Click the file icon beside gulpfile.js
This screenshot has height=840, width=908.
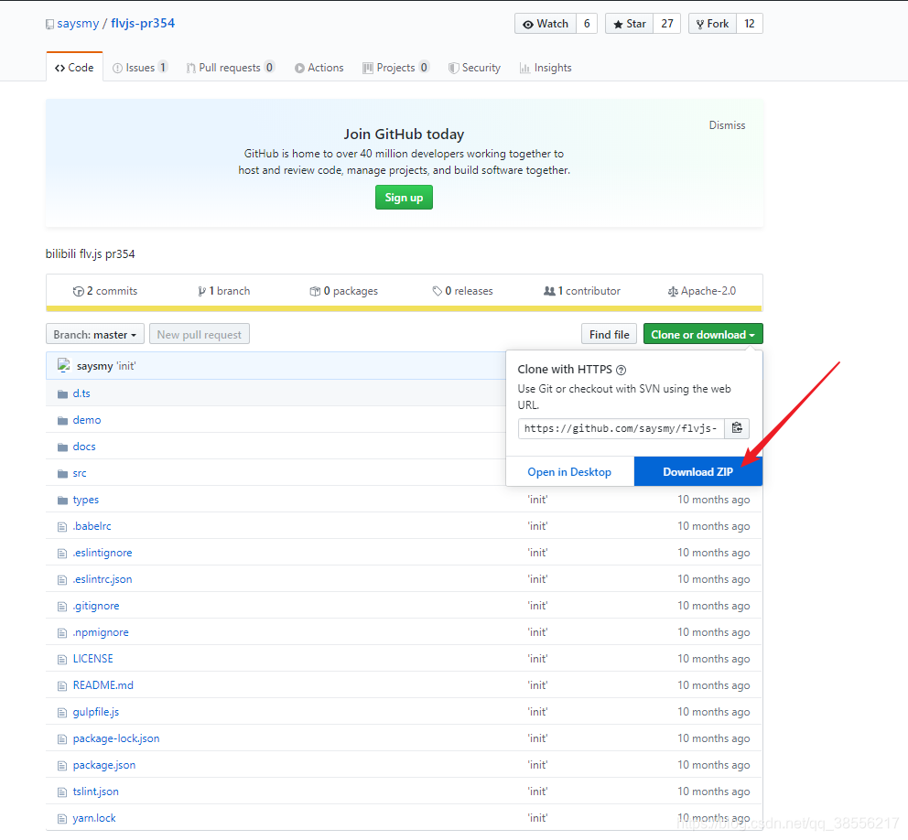pyautogui.click(x=62, y=713)
